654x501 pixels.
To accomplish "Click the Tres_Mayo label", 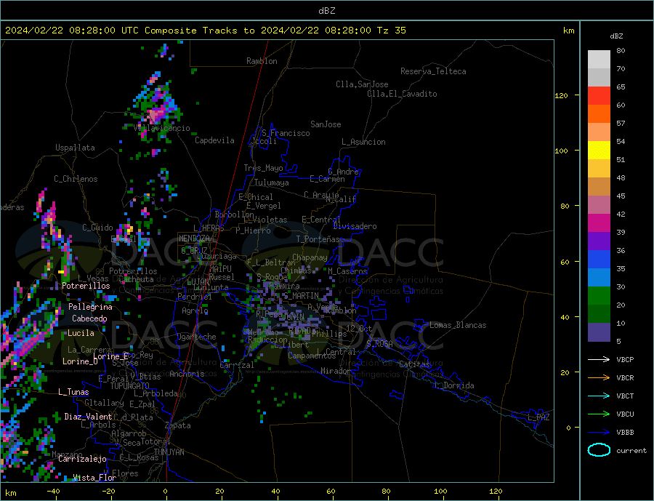I will [x=264, y=168].
